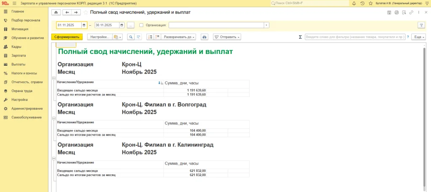Screen dimensions: 431x192
Task: Open Охрана труда section
Action: [x=22, y=91]
